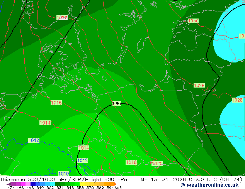245x189 pixels.
Task: Click the '(06+24)' forecast step text
Action: 231,180
